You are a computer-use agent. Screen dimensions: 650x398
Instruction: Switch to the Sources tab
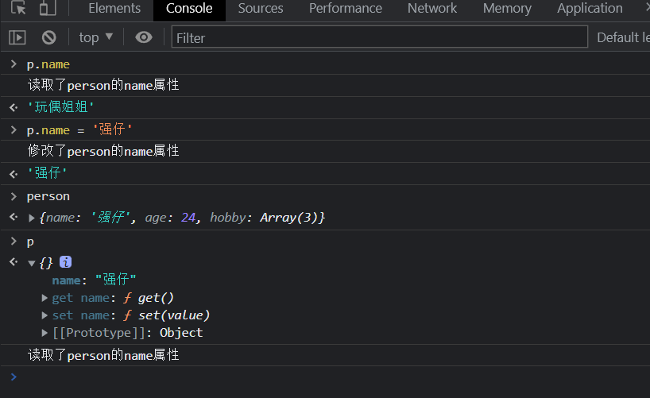[261, 9]
